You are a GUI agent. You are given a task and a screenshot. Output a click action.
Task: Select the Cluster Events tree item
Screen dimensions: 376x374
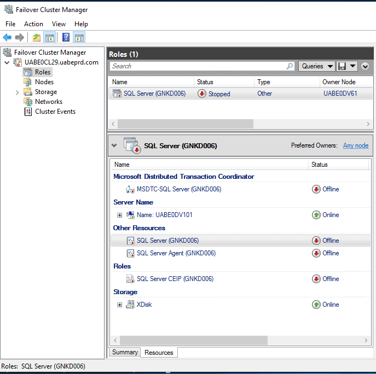click(x=55, y=112)
